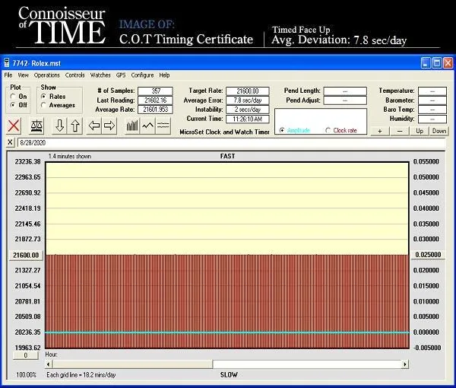
Task: Click the cyan amplitude line in graph
Action: (x=227, y=332)
